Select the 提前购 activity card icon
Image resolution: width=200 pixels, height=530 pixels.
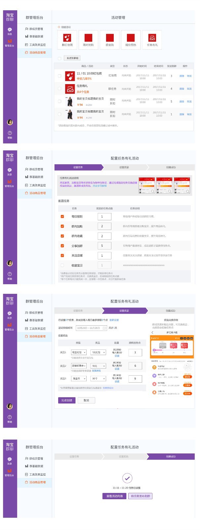pos(110,37)
